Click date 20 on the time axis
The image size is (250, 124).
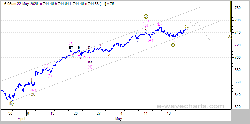point(76,113)
